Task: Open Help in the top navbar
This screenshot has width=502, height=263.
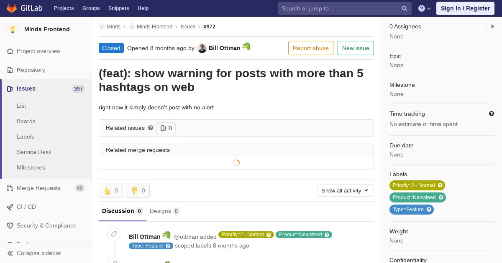Action: pos(143,8)
